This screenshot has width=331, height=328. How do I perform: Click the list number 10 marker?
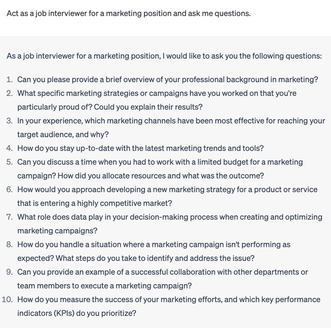pos(7,299)
